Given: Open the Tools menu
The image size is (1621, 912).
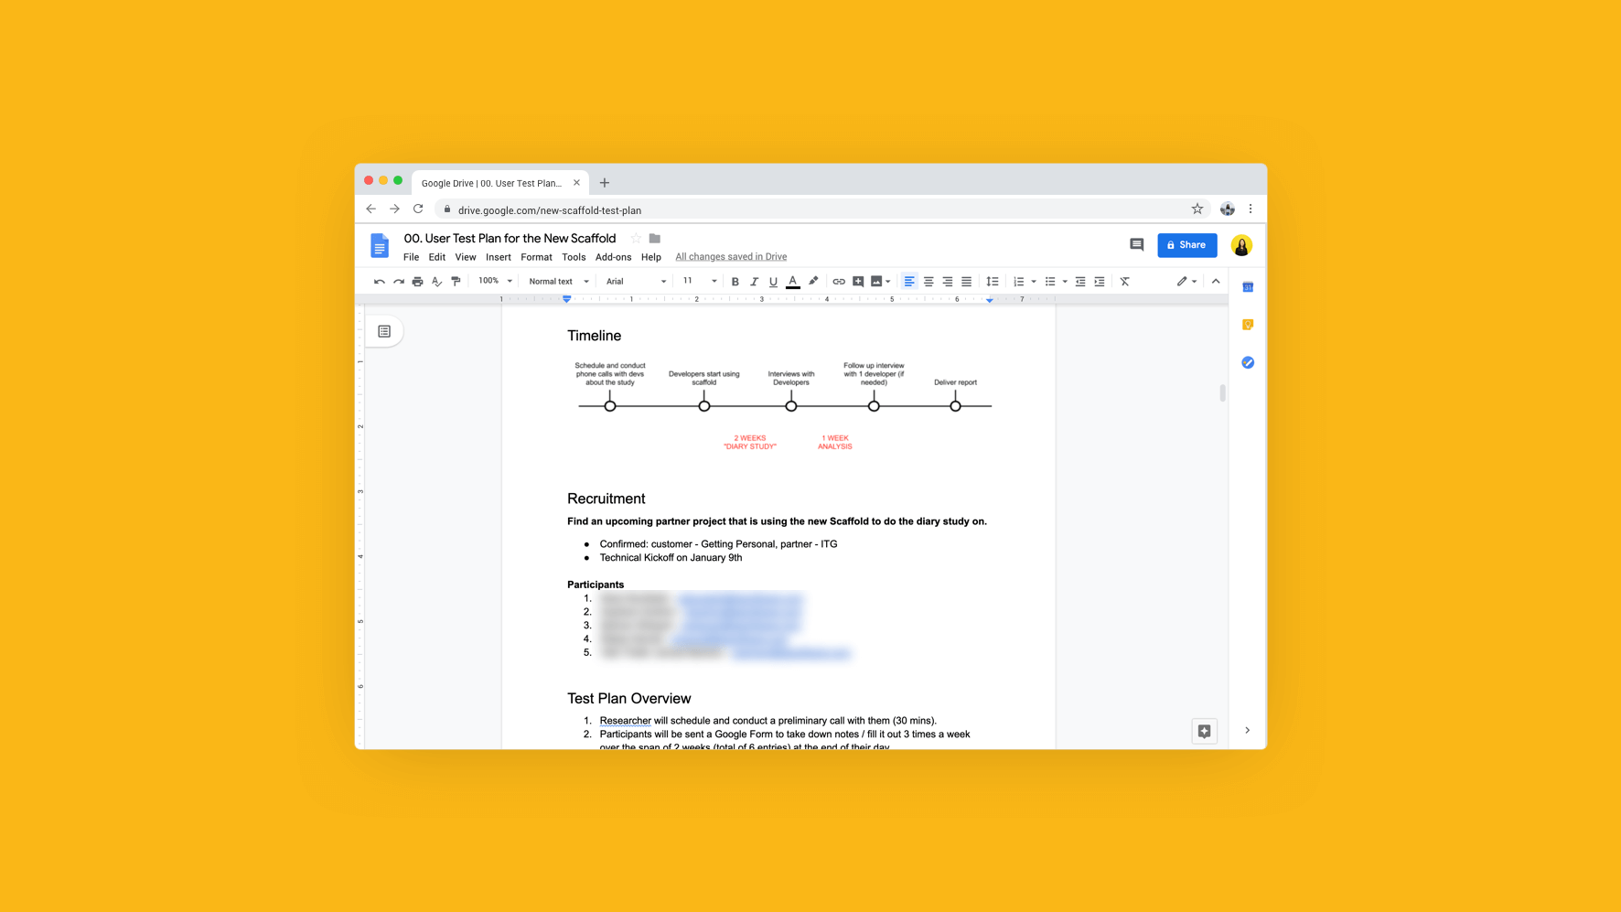Looking at the screenshot, I should click(x=574, y=257).
